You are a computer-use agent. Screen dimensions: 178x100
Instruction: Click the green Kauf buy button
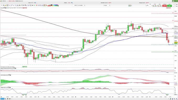[170, 6]
